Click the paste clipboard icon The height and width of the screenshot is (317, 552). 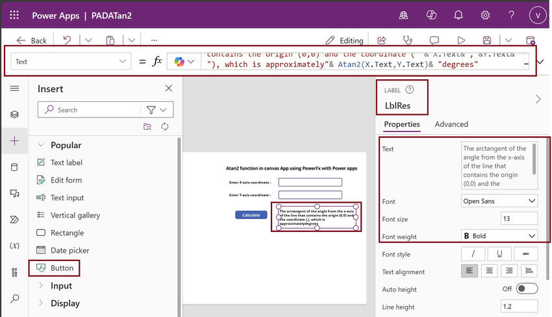point(110,40)
